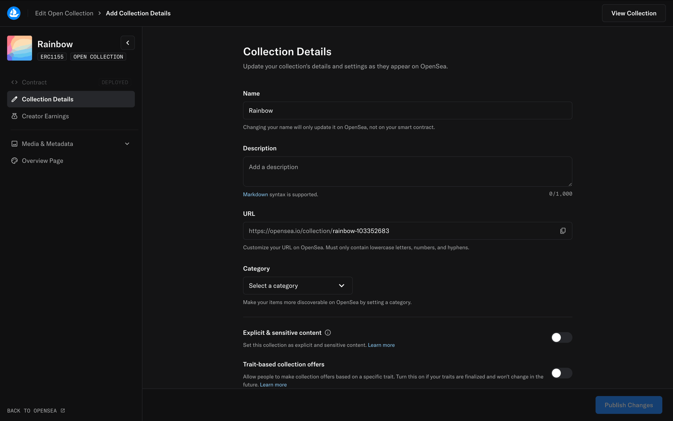Open the Select a category dropdown
Image resolution: width=673 pixels, height=421 pixels.
coord(298,286)
